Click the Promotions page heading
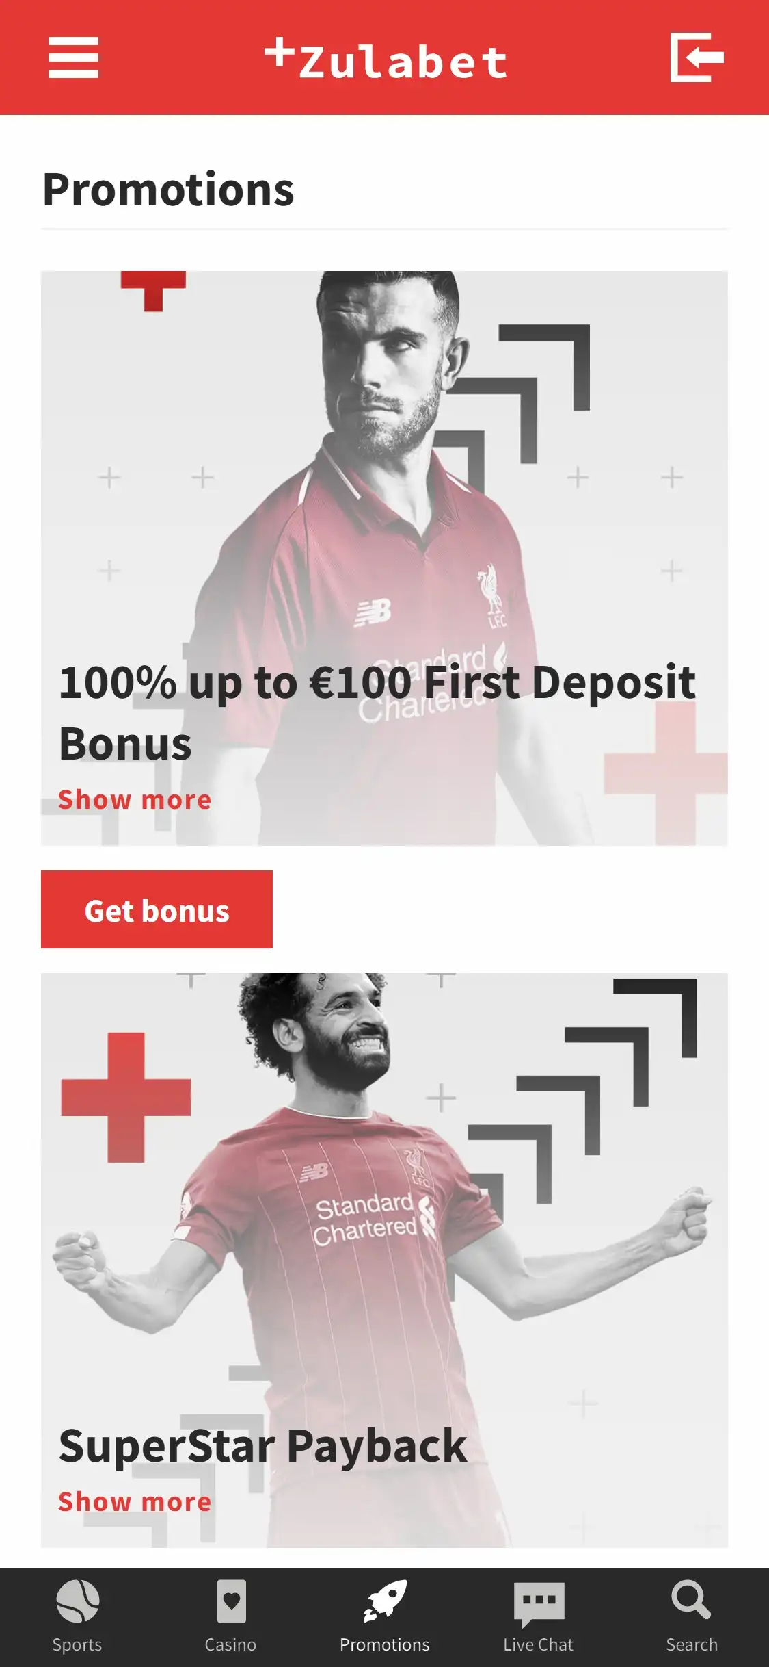The width and height of the screenshot is (769, 1667). pyautogui.click(x=168, y=190)
